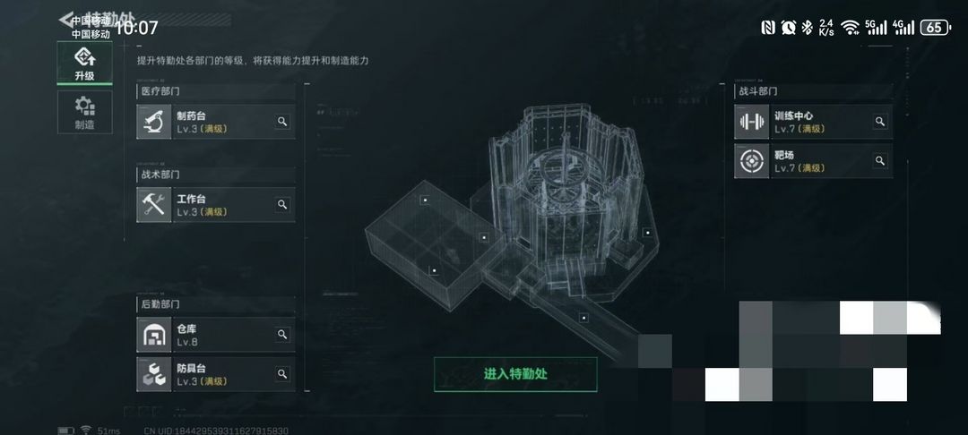View 靶场 details via magnifier
Screen dimensions: 968x435
pyautogui.click(x=880, y=161)
